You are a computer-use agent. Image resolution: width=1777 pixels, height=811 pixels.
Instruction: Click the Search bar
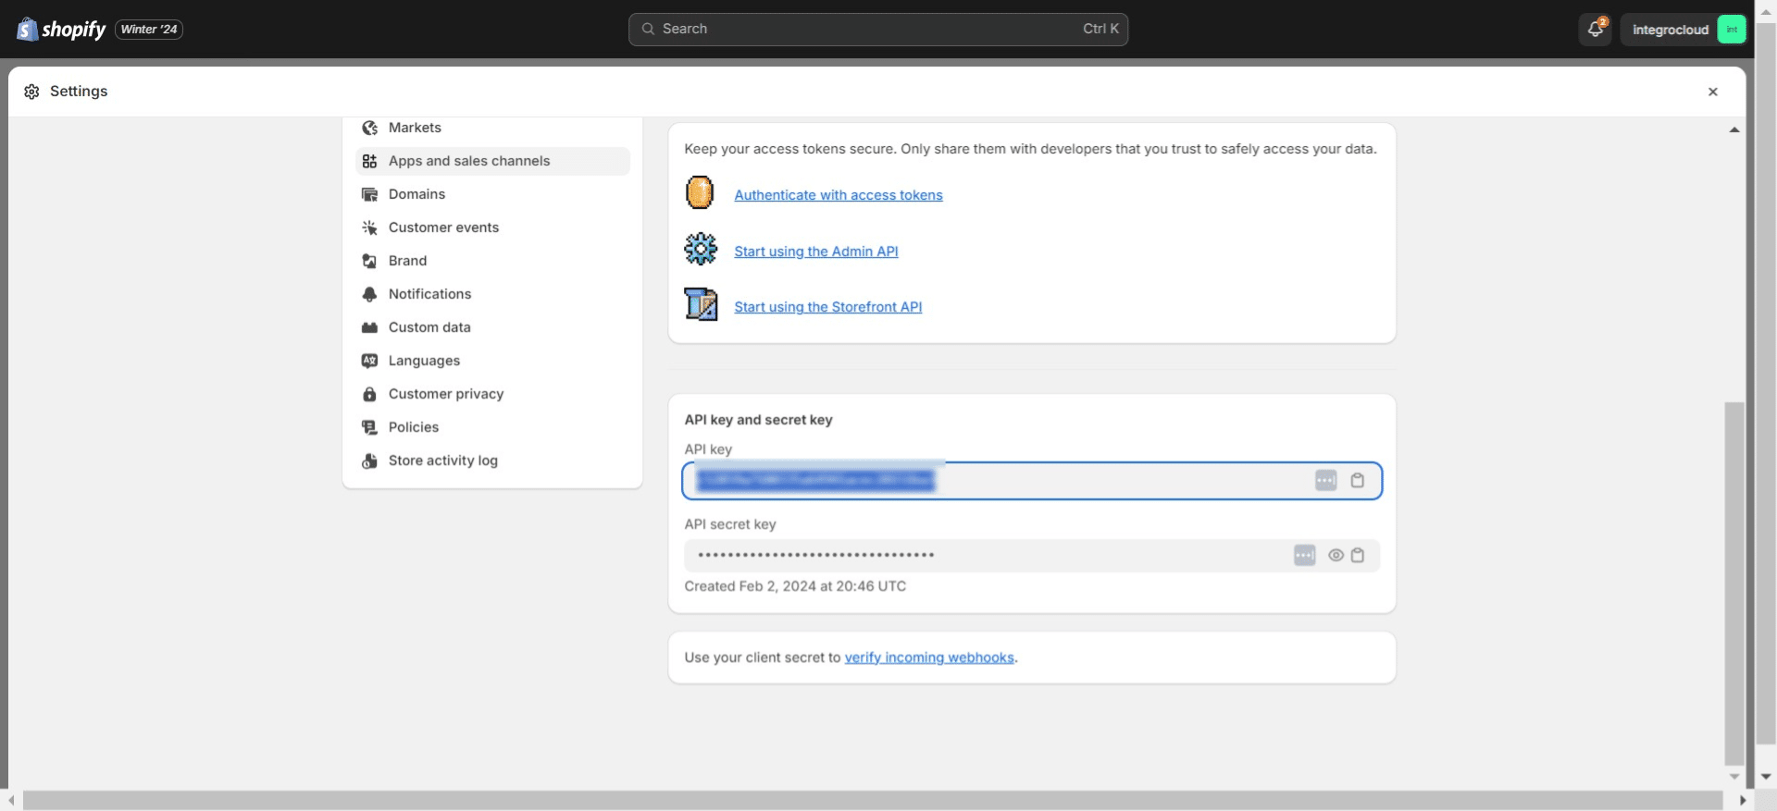(x=877, y=30)
